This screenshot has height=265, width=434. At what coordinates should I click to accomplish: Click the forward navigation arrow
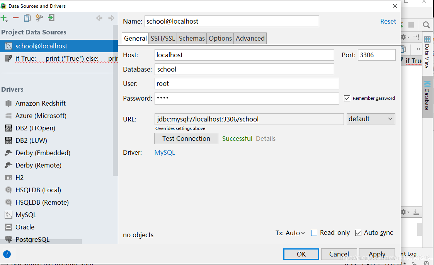click(112, 17)
